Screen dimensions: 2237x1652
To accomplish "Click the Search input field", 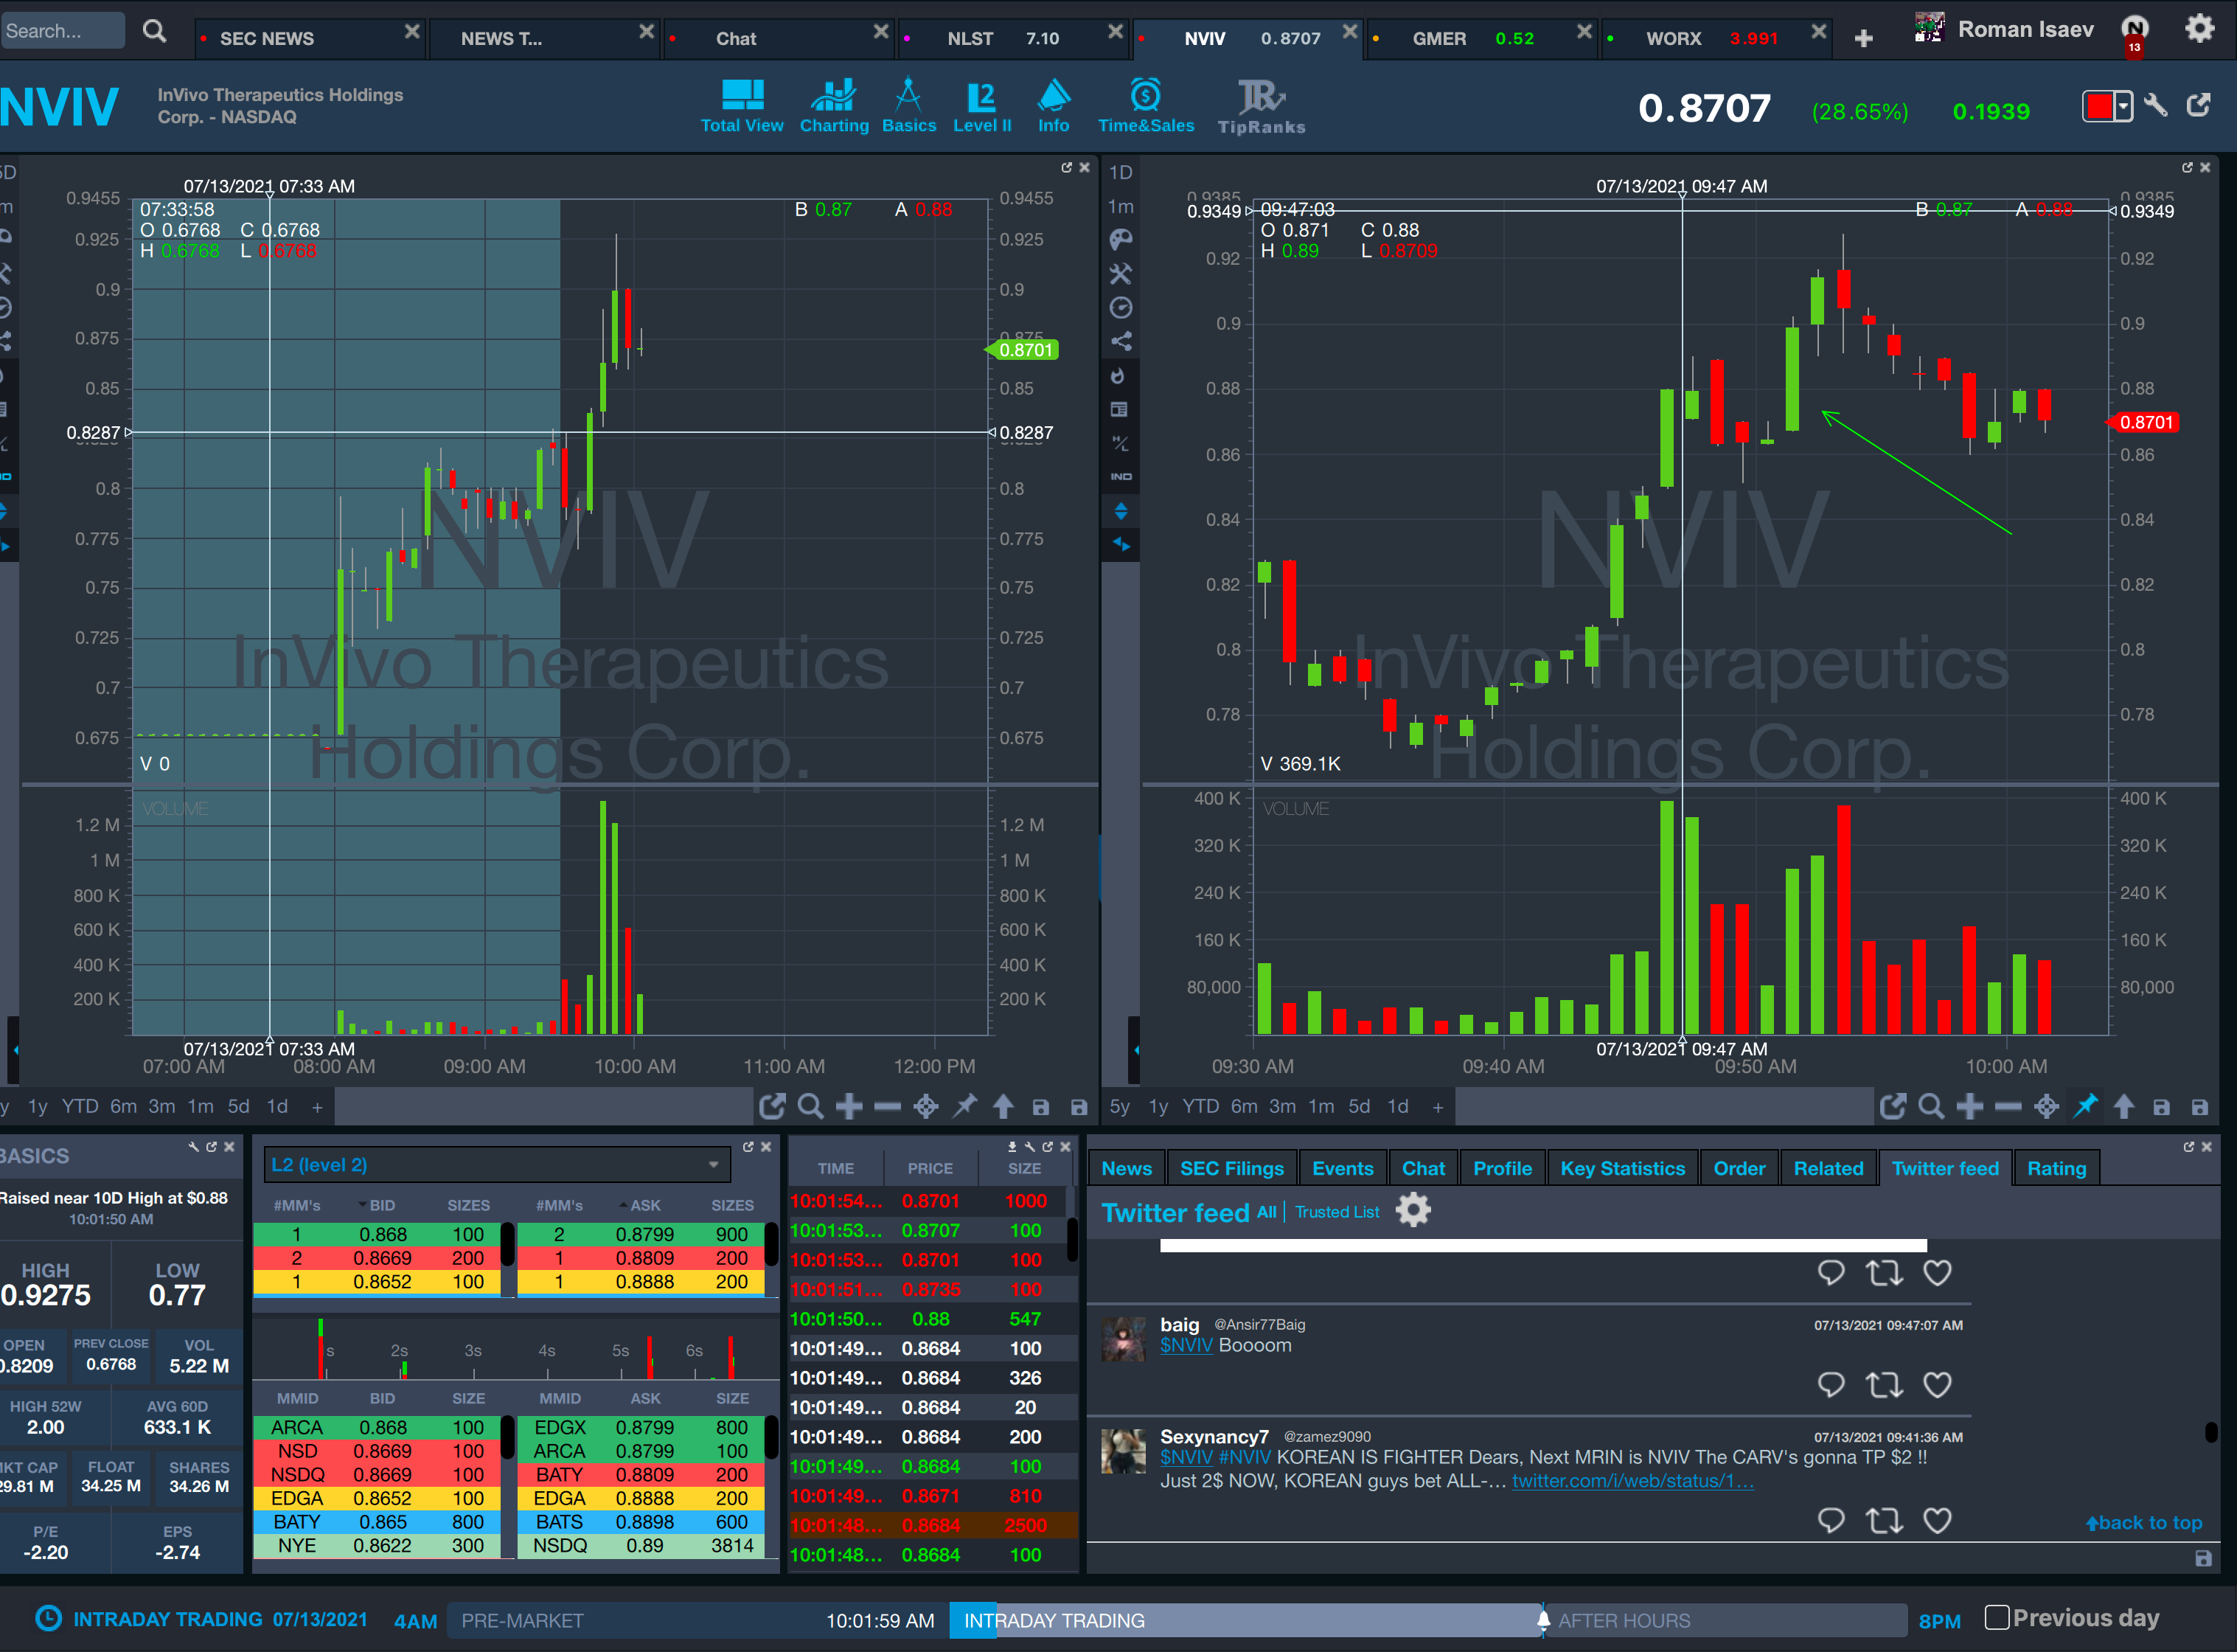I will [62, 31].
